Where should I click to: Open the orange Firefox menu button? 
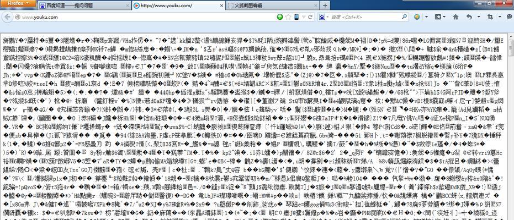18,3
